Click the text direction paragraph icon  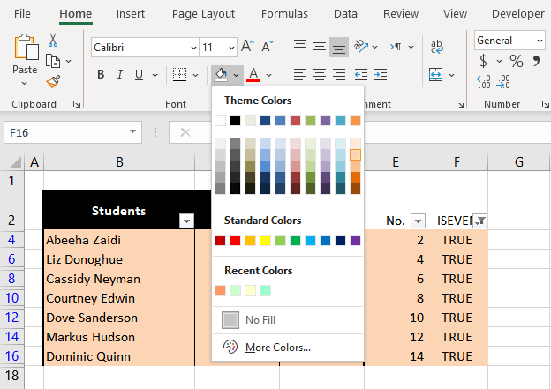396,46
